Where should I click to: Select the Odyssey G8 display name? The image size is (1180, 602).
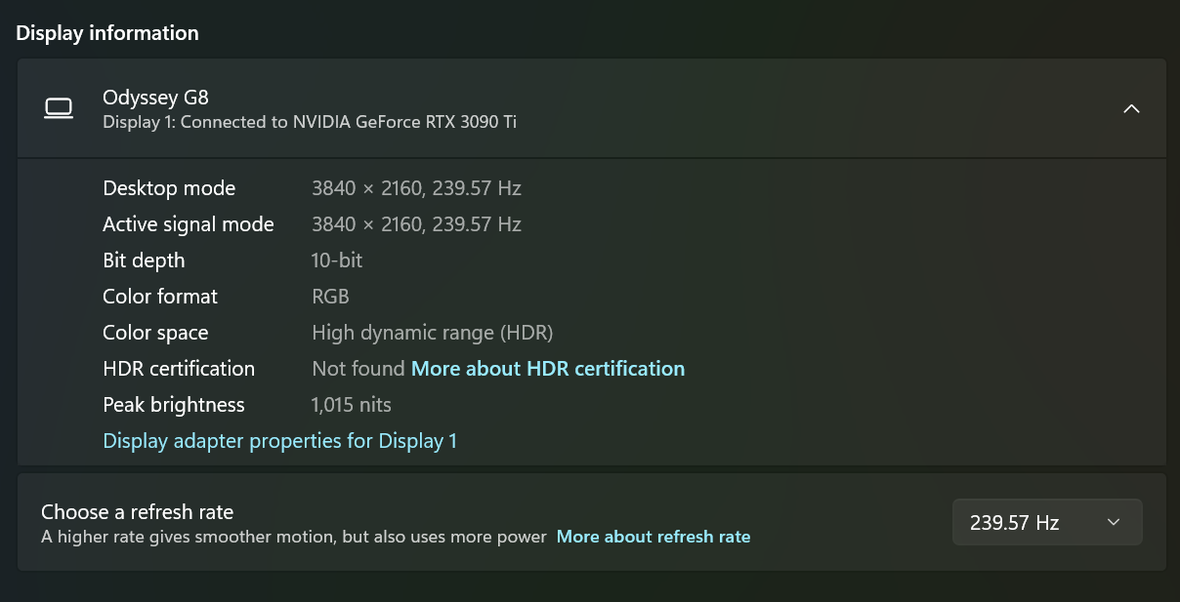(x=155, y=97)
